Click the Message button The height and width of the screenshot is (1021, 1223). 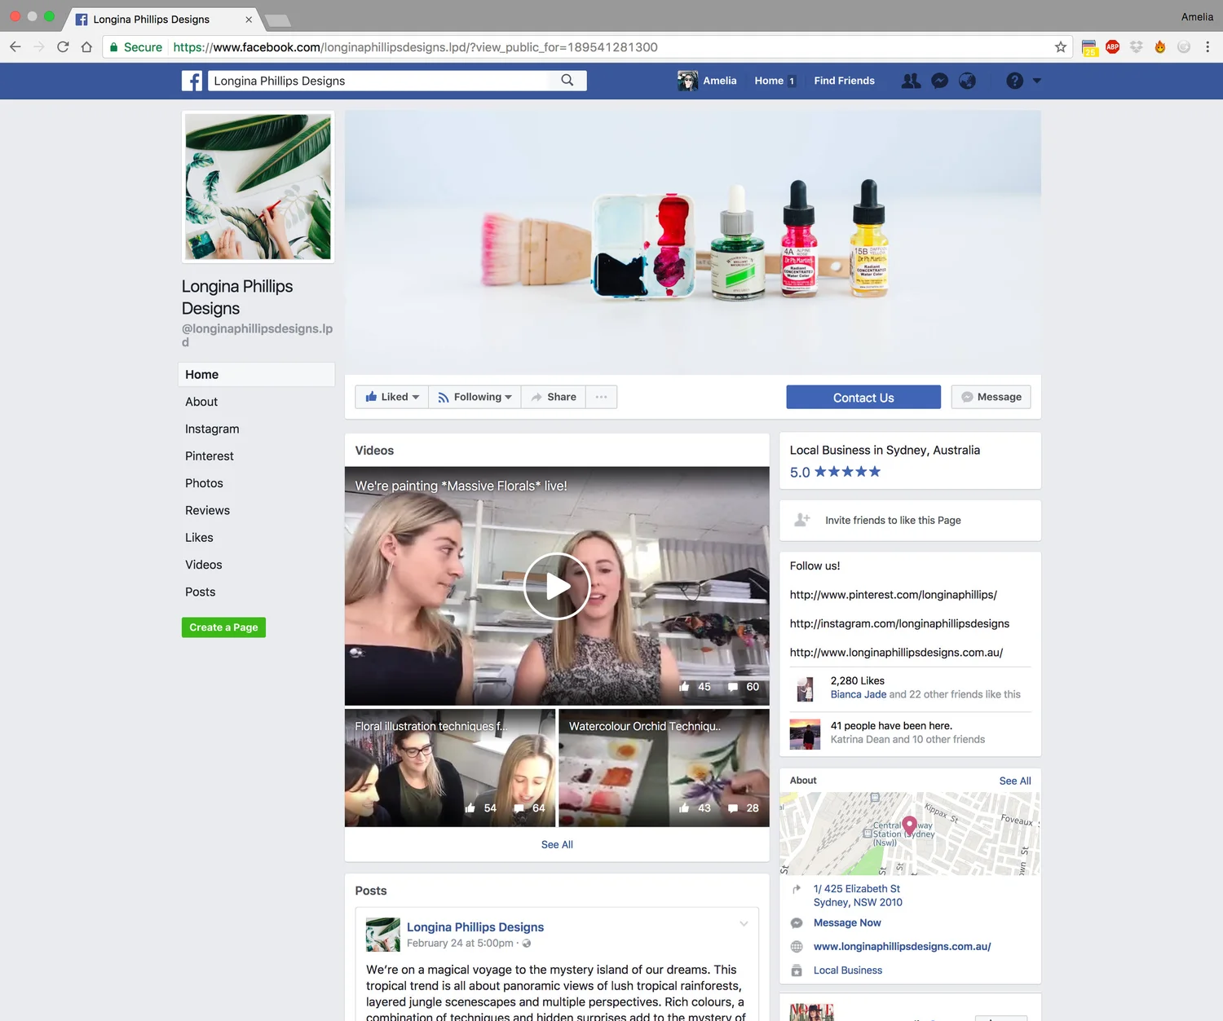(x=991, y=397)
